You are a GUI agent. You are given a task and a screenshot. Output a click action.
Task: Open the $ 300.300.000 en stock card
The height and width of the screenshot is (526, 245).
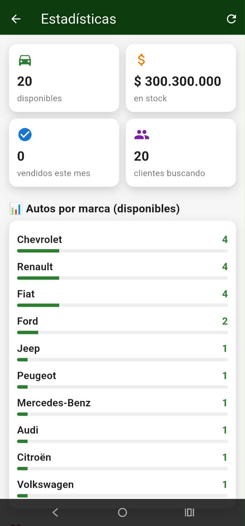pyautogui.click(x=181, y=78)
